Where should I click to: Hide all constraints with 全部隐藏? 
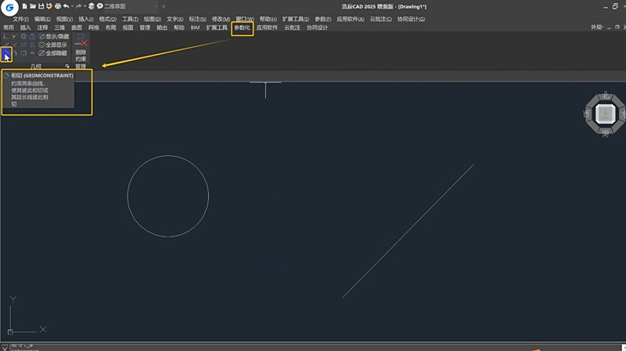(x=52, y=53)
